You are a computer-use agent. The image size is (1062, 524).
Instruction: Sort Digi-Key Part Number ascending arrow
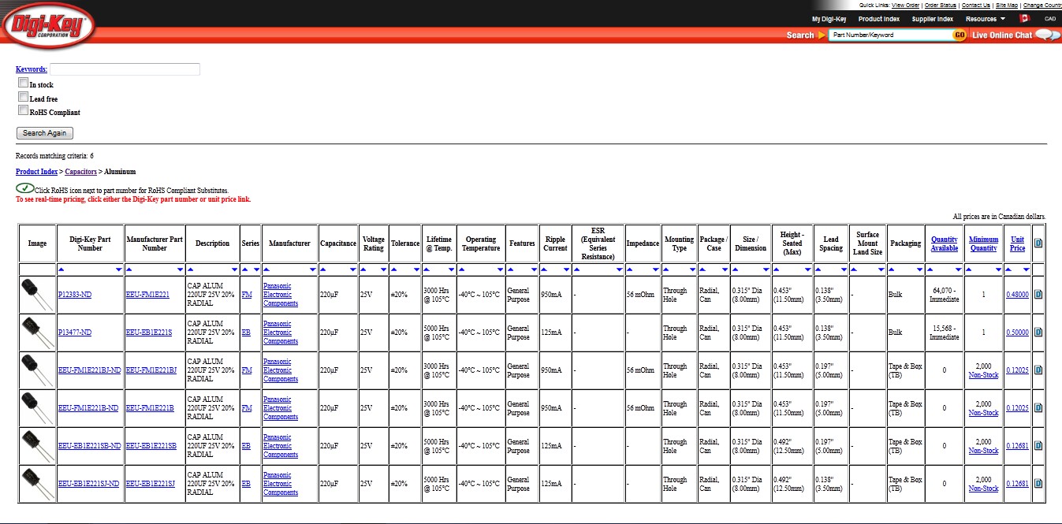pyautogui.click(x=62, y=269)
